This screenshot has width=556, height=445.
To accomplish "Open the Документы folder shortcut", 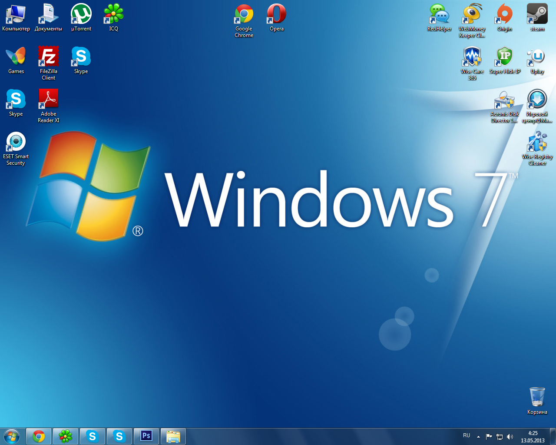I will click(48, 17).
